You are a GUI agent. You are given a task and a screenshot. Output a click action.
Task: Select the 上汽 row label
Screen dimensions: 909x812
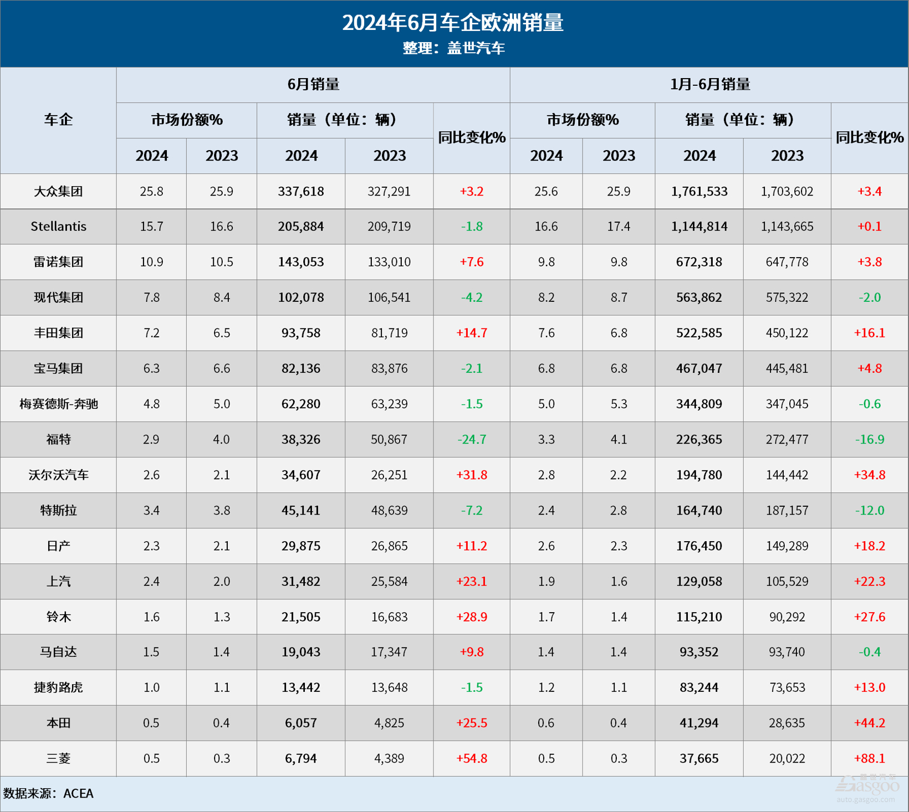58,581
